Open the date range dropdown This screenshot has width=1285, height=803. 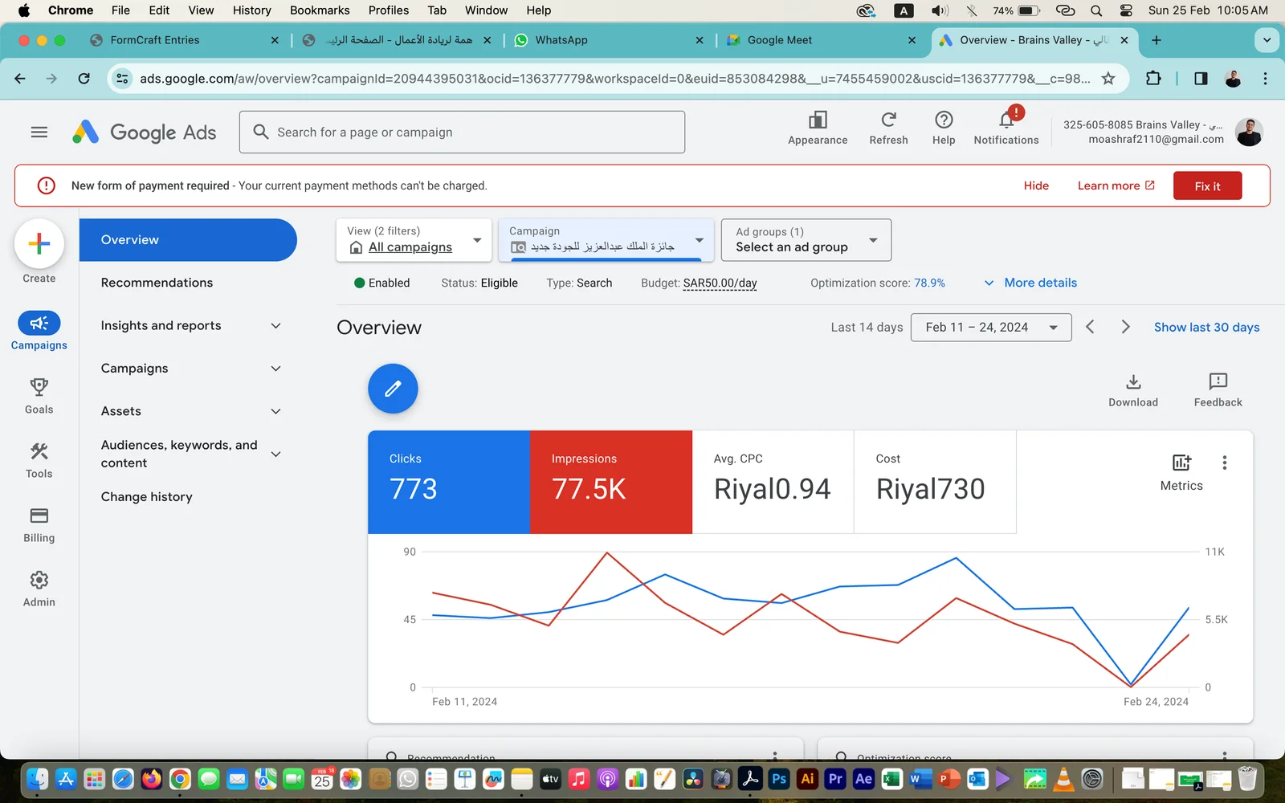990,328
